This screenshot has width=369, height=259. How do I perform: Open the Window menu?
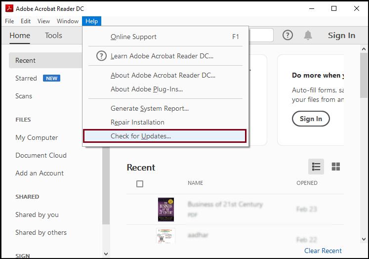coord(68,21)
